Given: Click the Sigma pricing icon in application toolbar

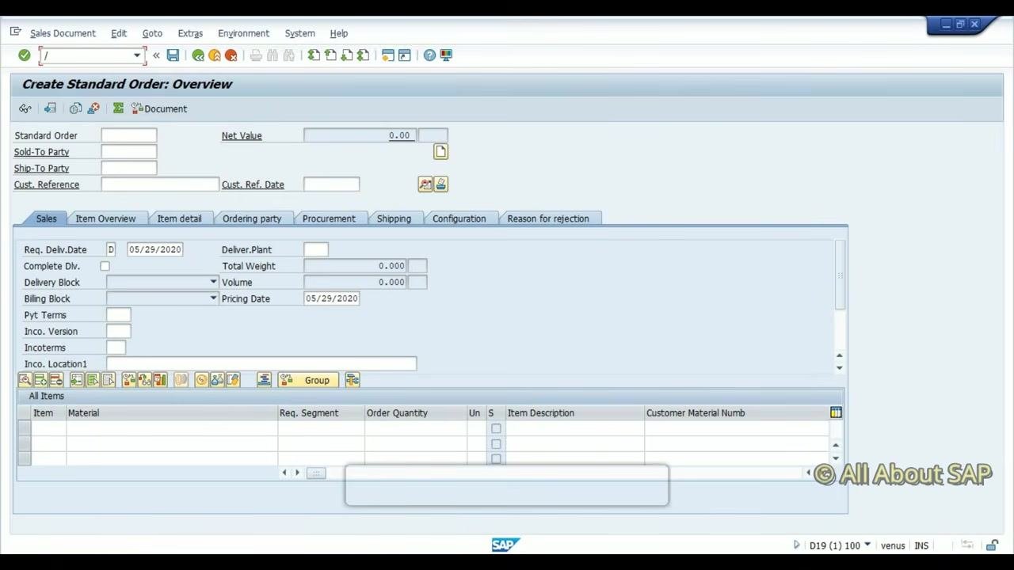Looking at the screenshot, I should pos(118,108).
